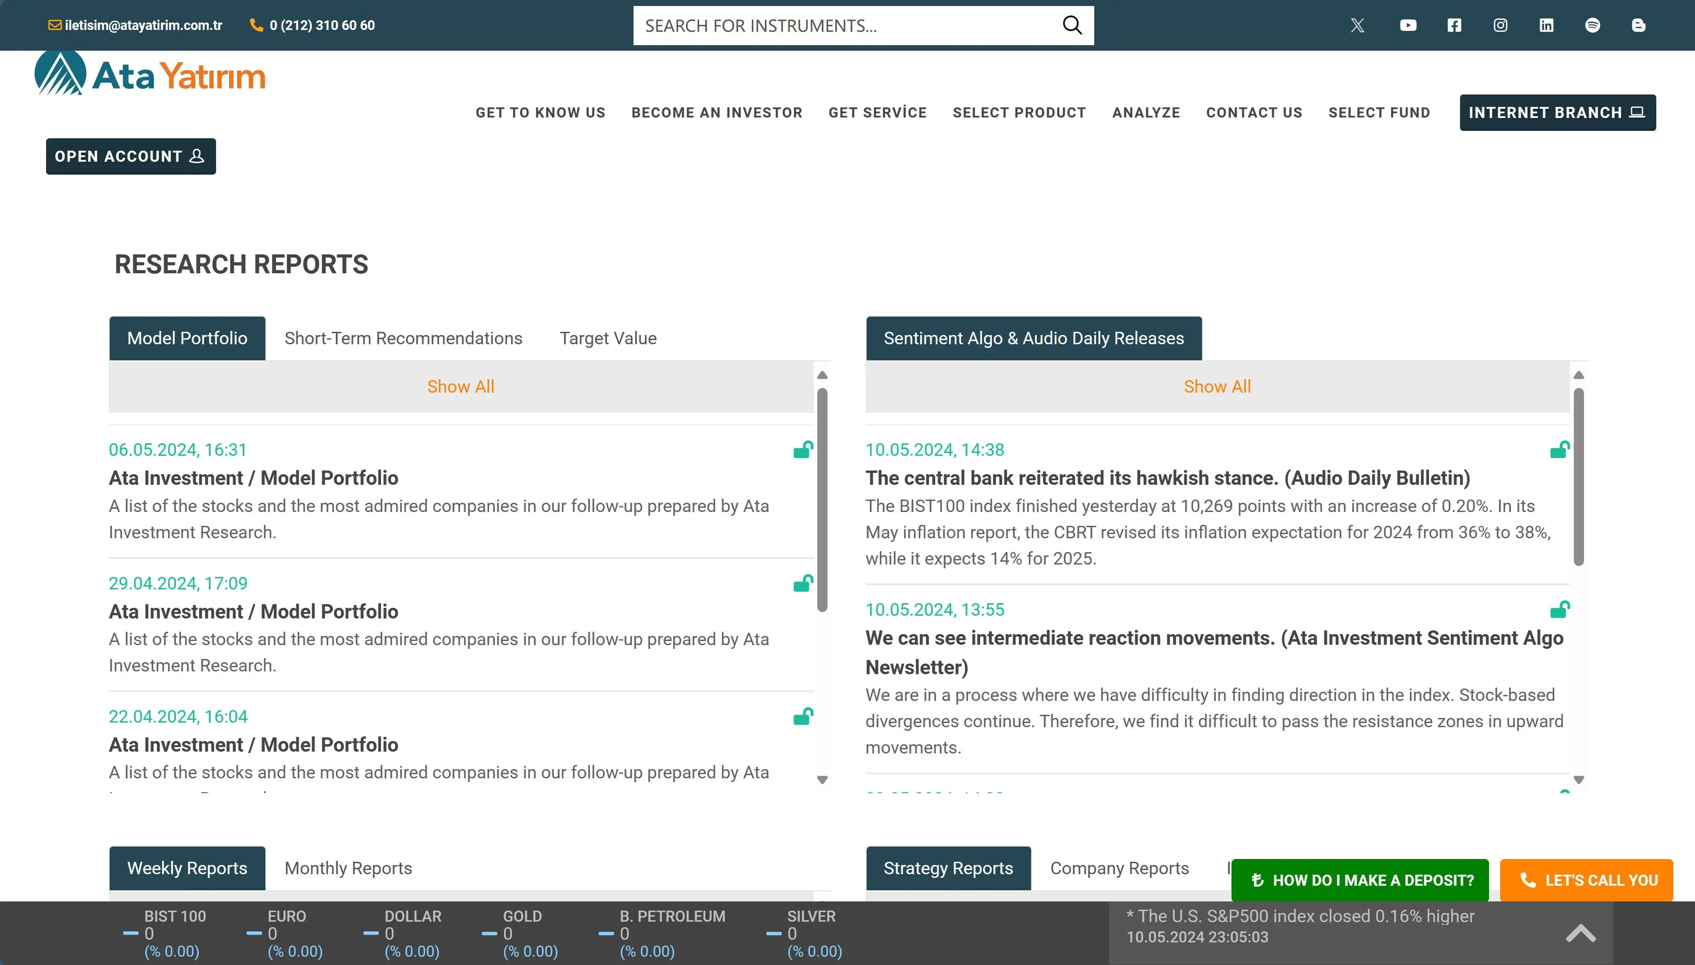This screenshot has width=1695, height=965.
Task: Click the SILVER ticker entry
Action: [804, 933]
